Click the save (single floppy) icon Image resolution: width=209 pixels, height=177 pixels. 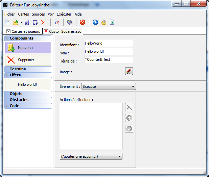click(27, 23)
